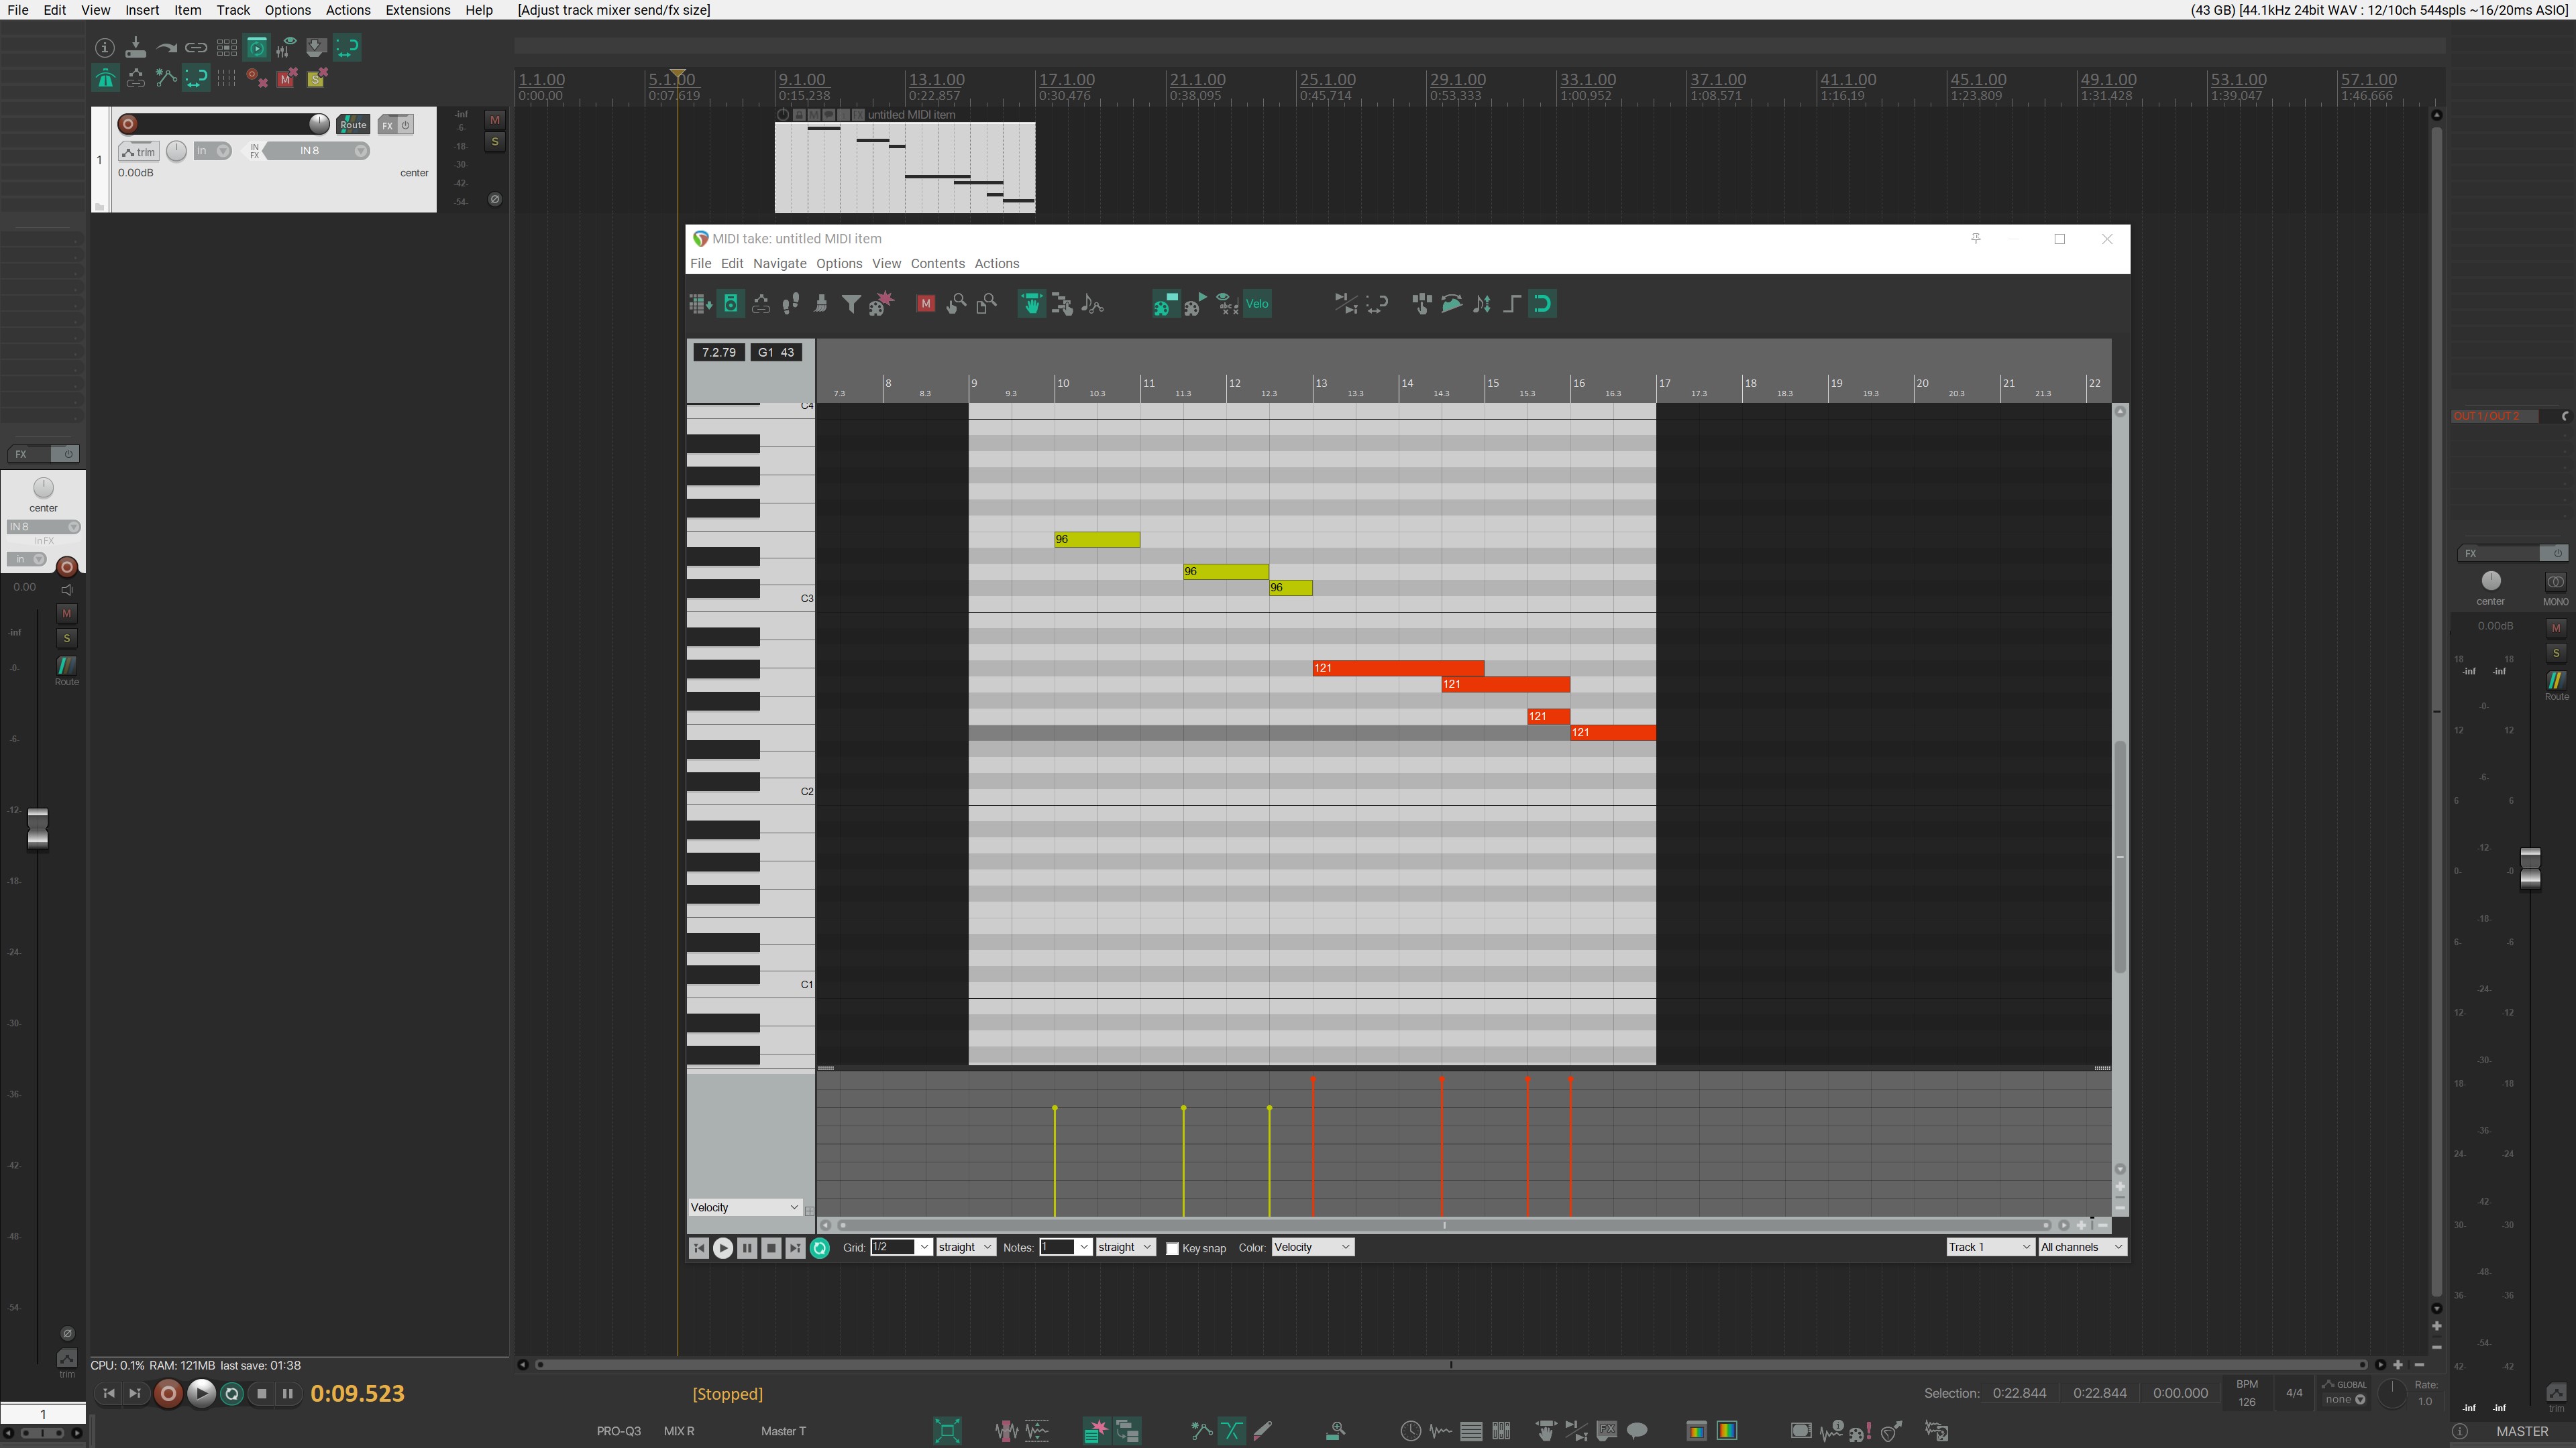2576x1448 pixels.
Task: Click the palette with star color icon
Action: point(881,304)
